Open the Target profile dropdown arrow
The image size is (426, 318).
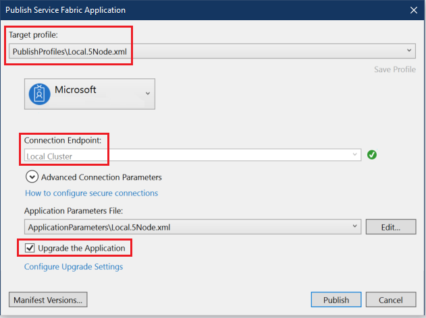click(x=410, y=51)
